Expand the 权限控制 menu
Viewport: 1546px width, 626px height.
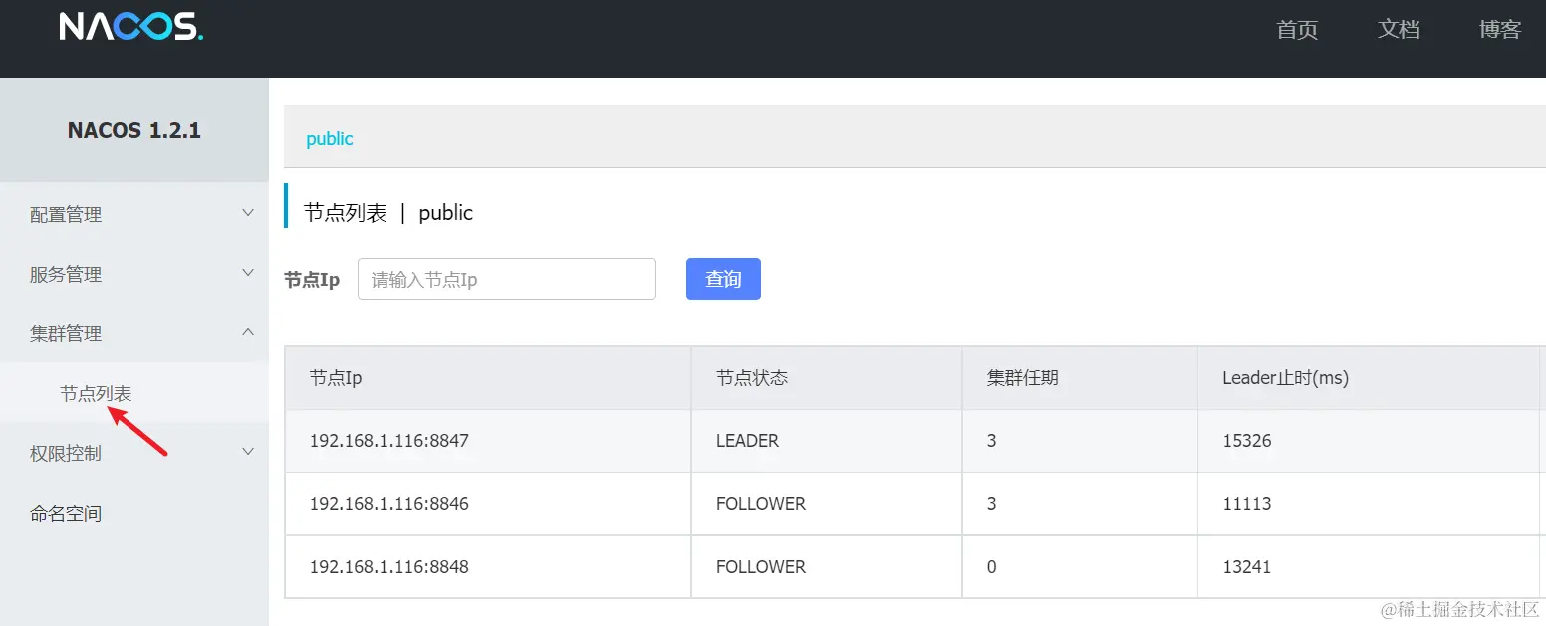coord(134,453)
